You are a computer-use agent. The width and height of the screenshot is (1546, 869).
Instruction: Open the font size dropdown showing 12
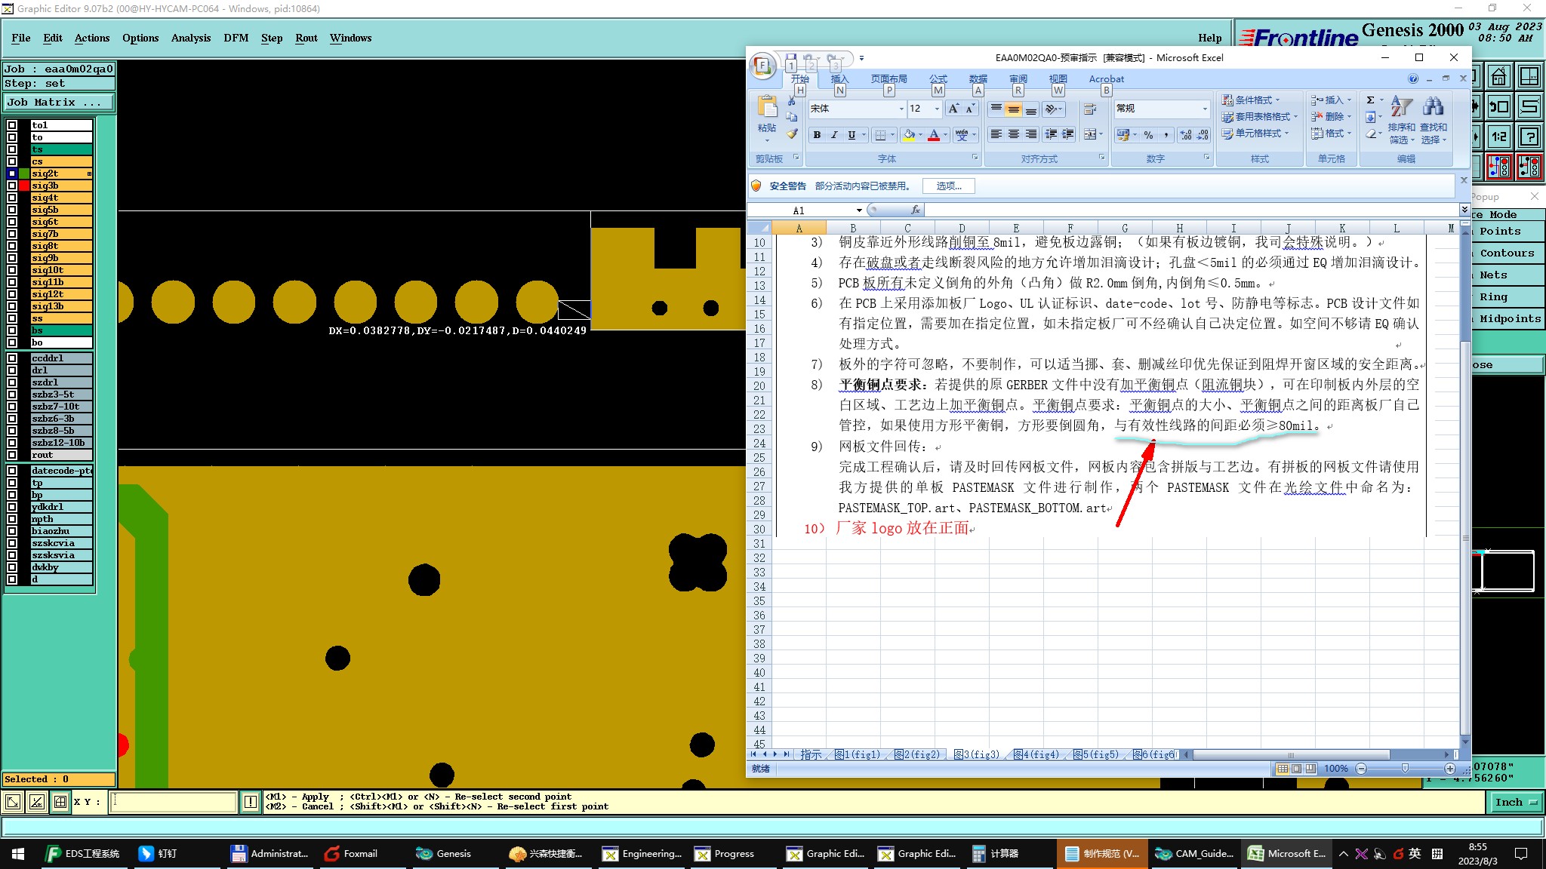(x=937, y=109)
